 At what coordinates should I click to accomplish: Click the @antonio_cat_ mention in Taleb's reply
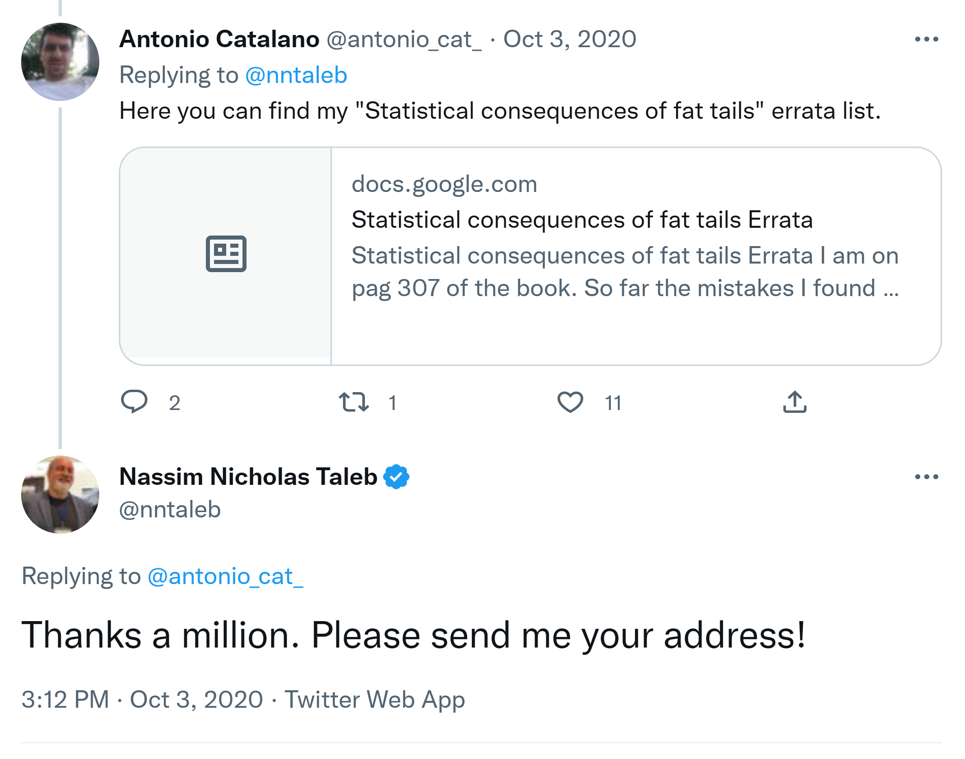(225, 576)
